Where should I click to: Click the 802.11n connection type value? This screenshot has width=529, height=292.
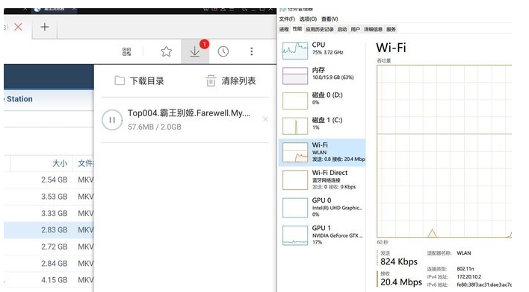click(465, 269)
